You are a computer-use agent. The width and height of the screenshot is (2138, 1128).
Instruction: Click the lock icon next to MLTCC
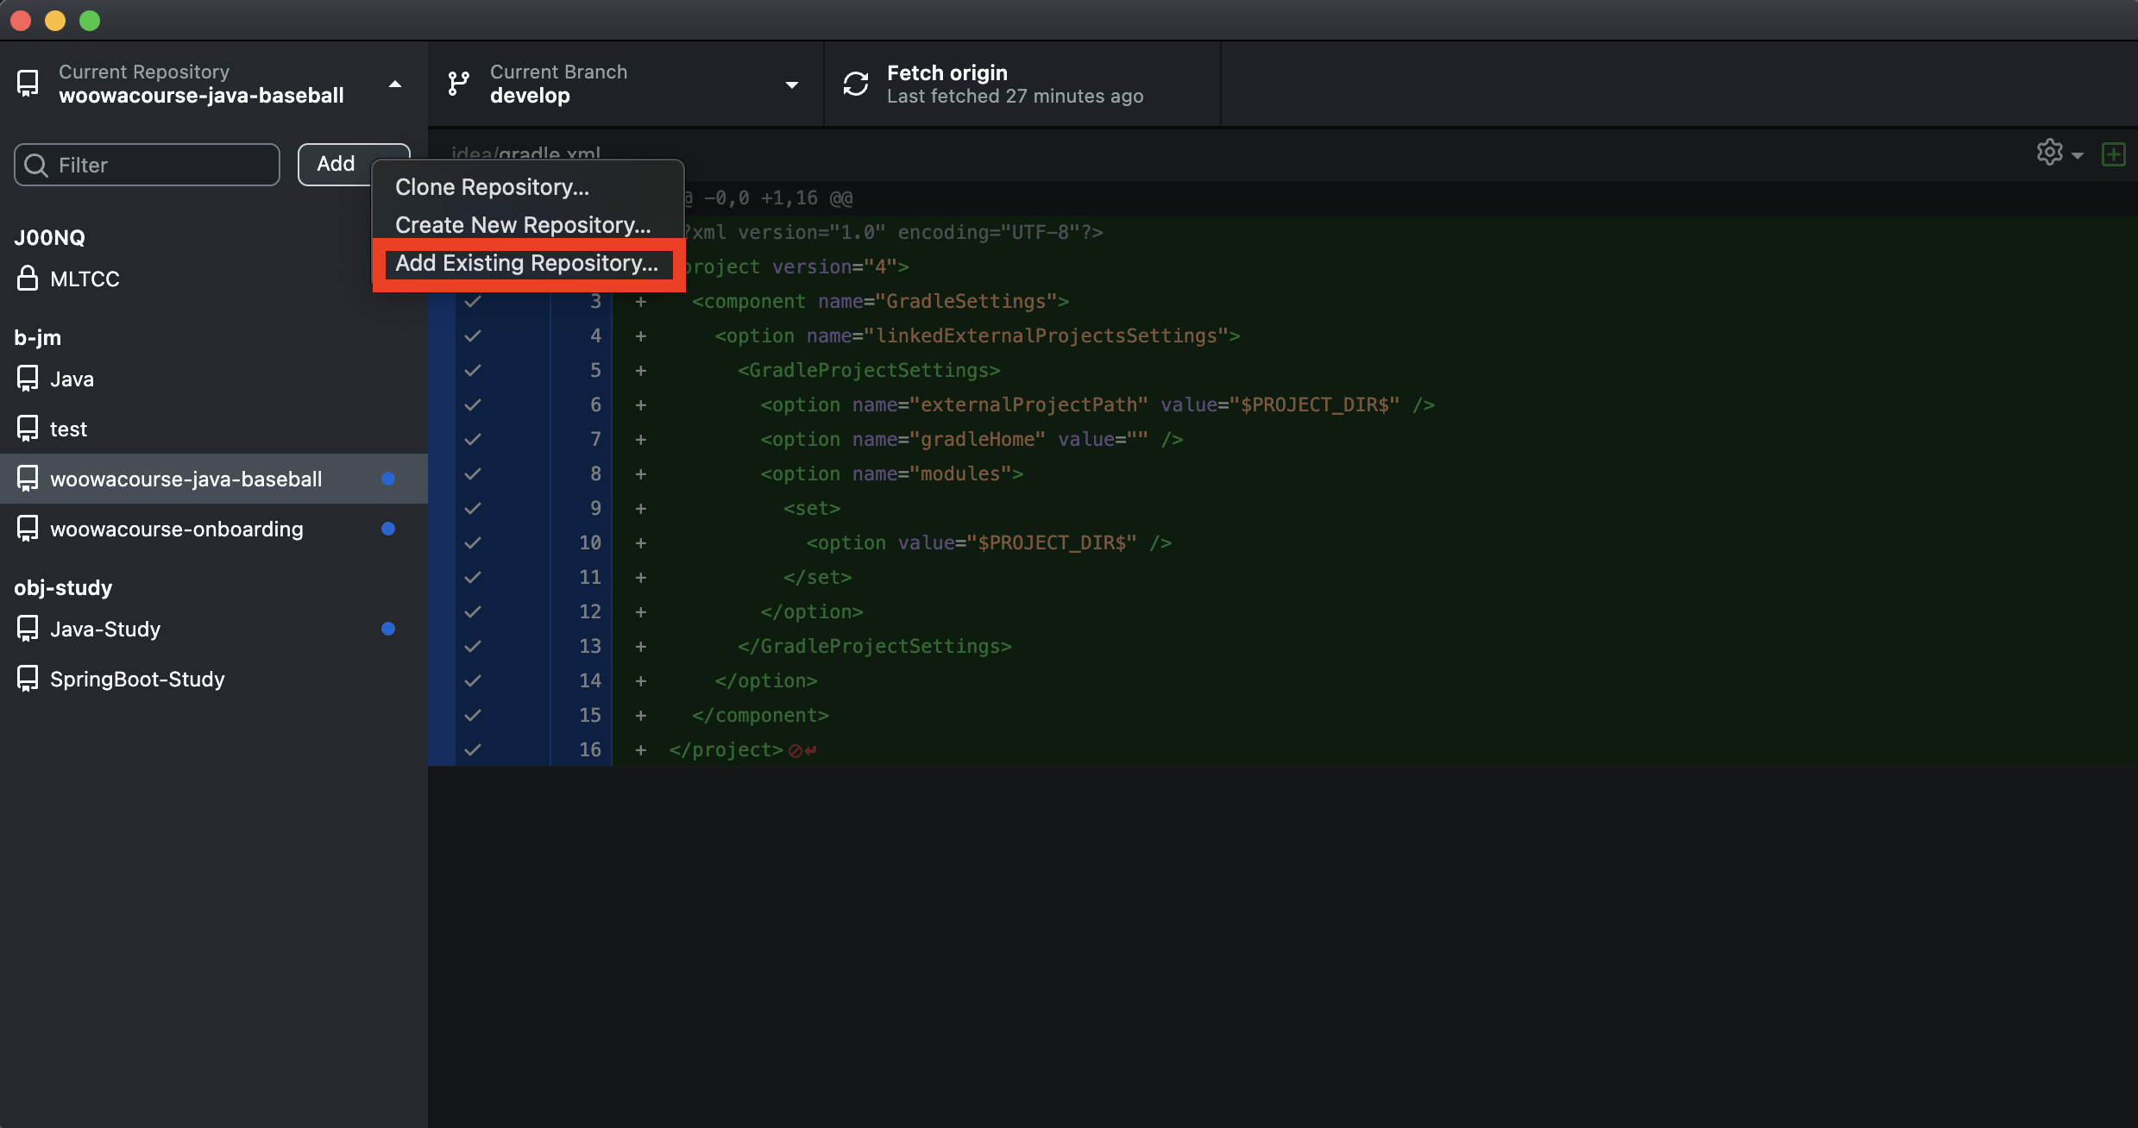[28, 279]
